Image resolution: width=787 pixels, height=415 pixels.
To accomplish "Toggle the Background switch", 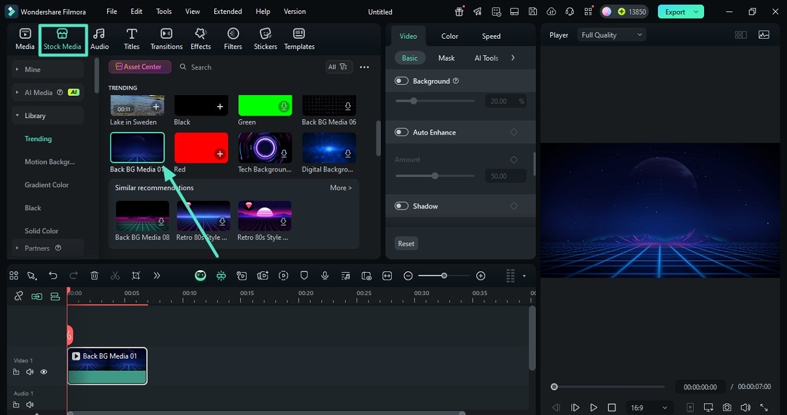I will pyautogui.click(x=401, y=81).
